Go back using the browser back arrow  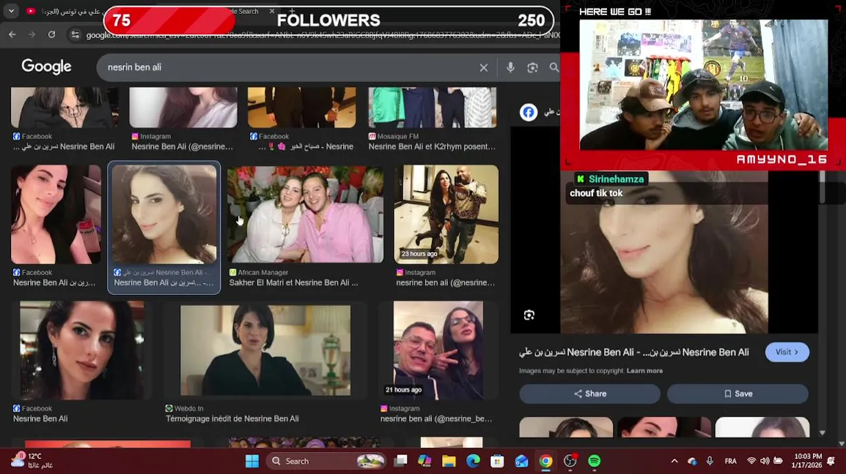pyautogui.click(x=12, y=35)
